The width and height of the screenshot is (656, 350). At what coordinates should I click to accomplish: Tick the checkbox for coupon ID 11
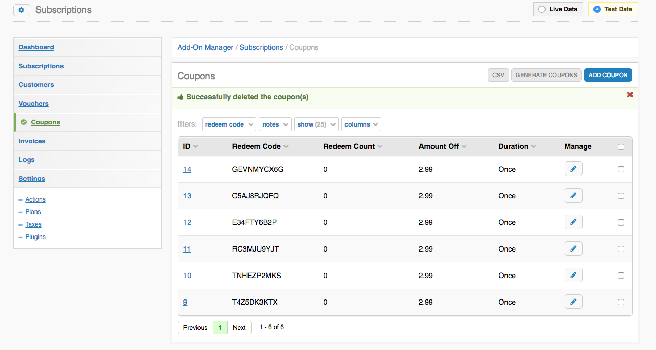coord(621,249)
